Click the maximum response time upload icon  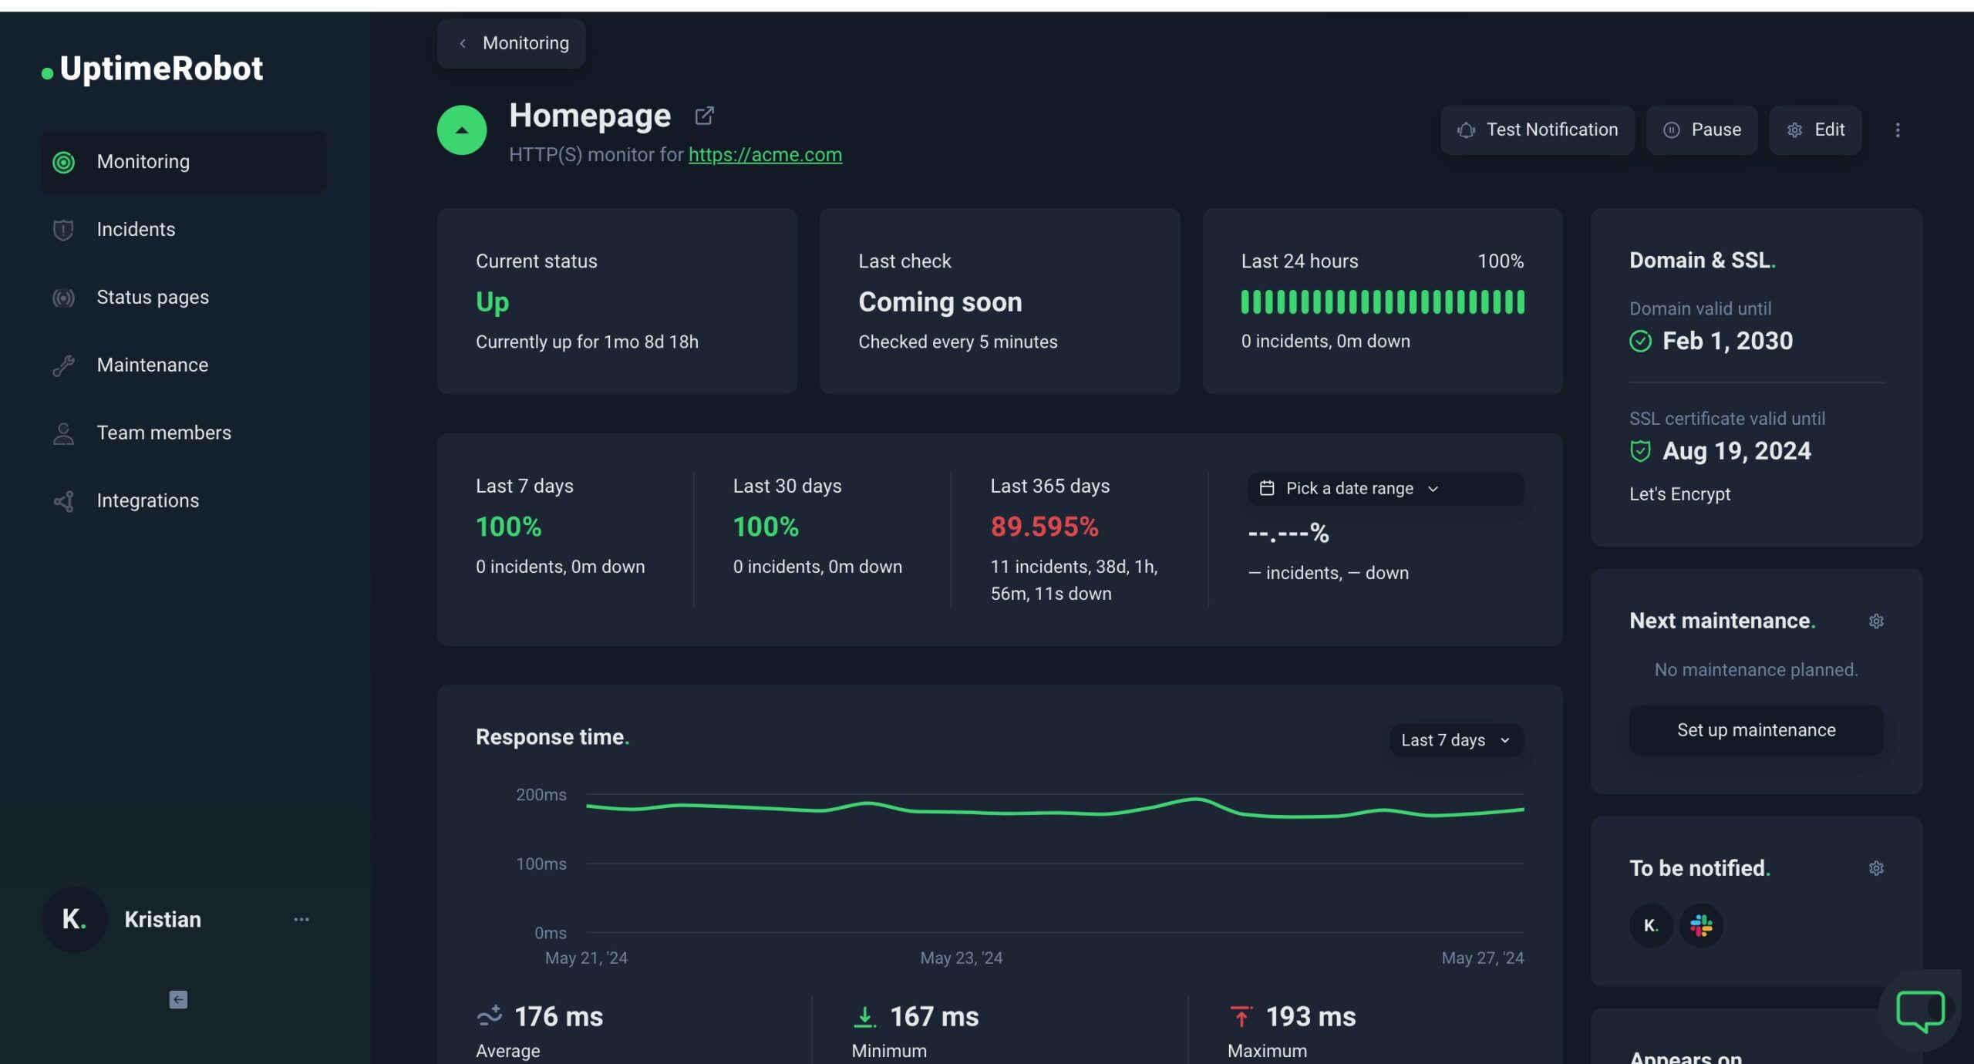(1241, 1016)
